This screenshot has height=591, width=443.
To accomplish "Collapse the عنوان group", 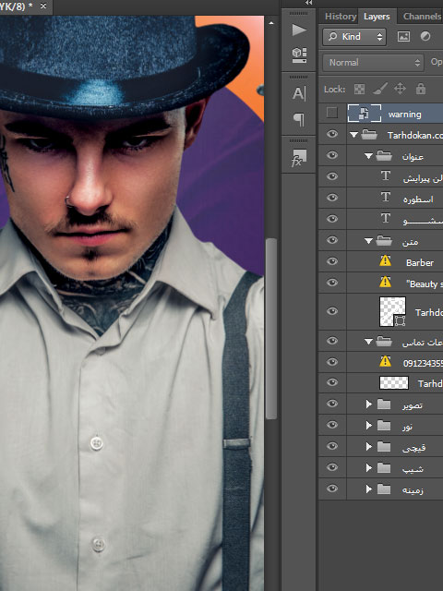I will [368, 156].
